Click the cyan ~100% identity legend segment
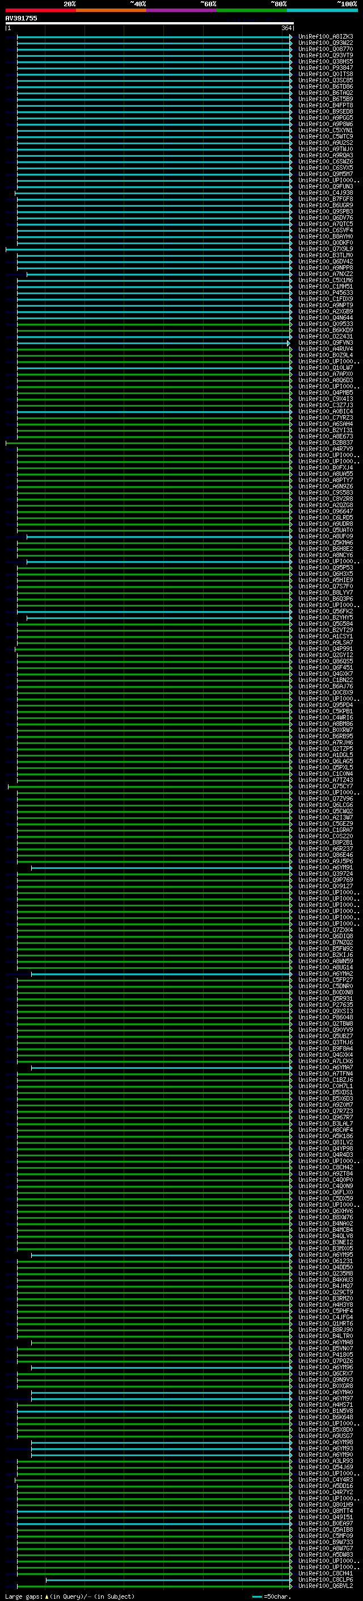The height and width of the screenshot is (1601, 363). tap(323, 11)
